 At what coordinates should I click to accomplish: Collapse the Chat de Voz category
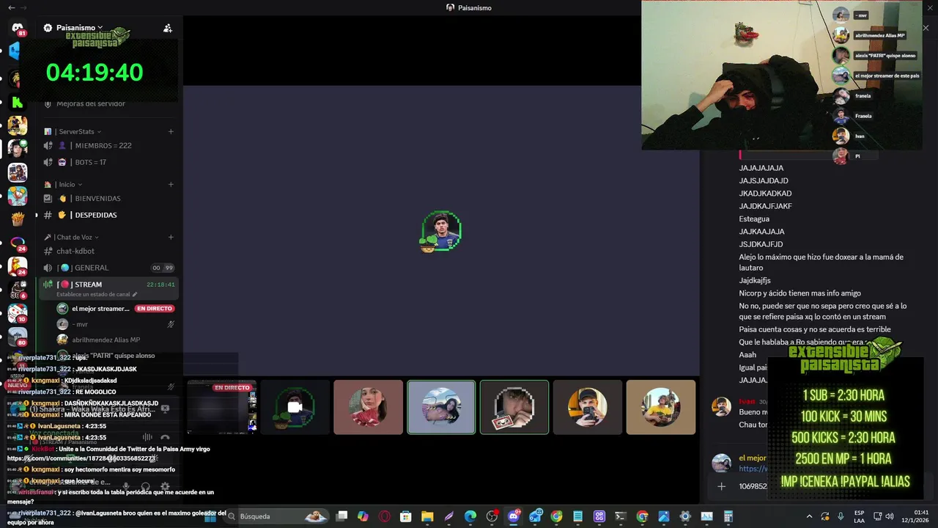point(71,238)
